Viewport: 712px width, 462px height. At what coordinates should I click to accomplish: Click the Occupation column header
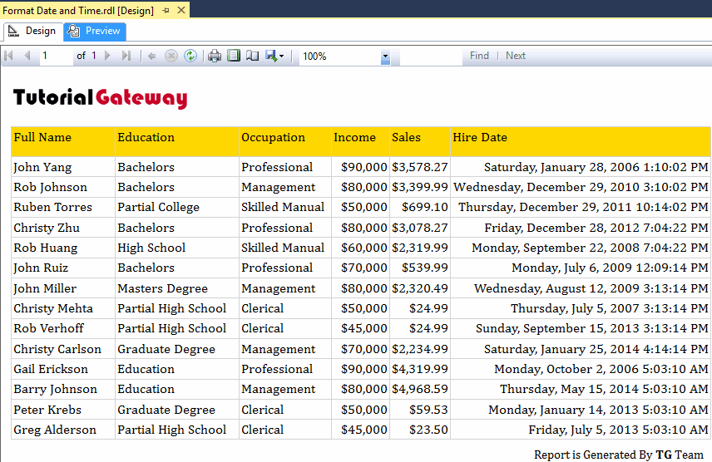coord(285,141)
